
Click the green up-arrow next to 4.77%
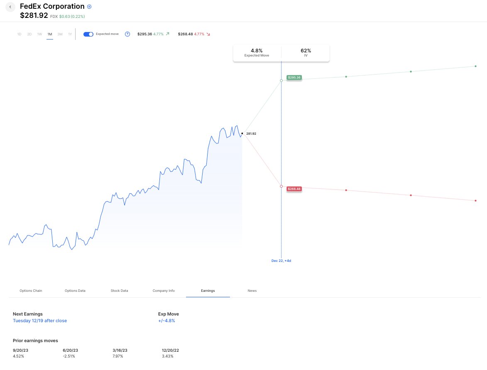coord(167,34)
